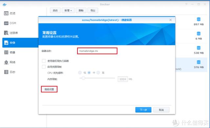Click the container list icon in sidebar

(x=6, y=53)
